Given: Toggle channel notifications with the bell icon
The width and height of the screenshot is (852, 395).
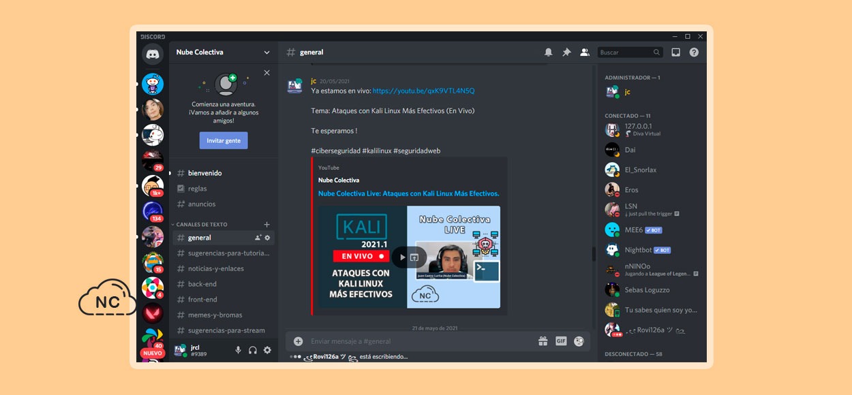Looking at the screenshot, I should pos(549,52).
